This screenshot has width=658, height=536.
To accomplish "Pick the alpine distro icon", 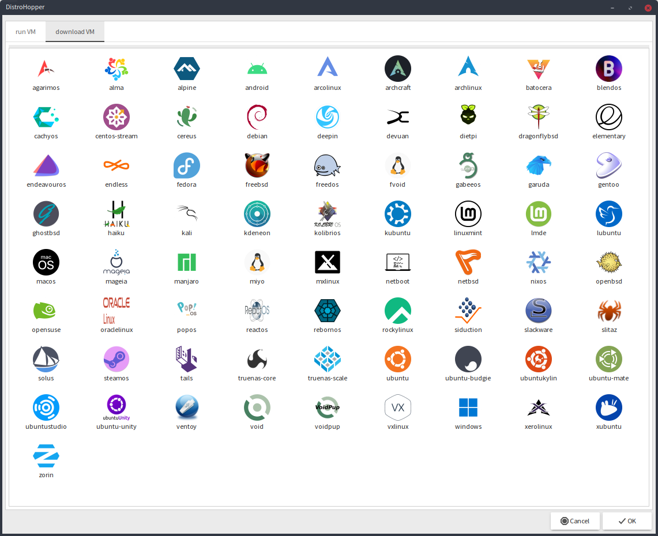I will tap(187, 69).
